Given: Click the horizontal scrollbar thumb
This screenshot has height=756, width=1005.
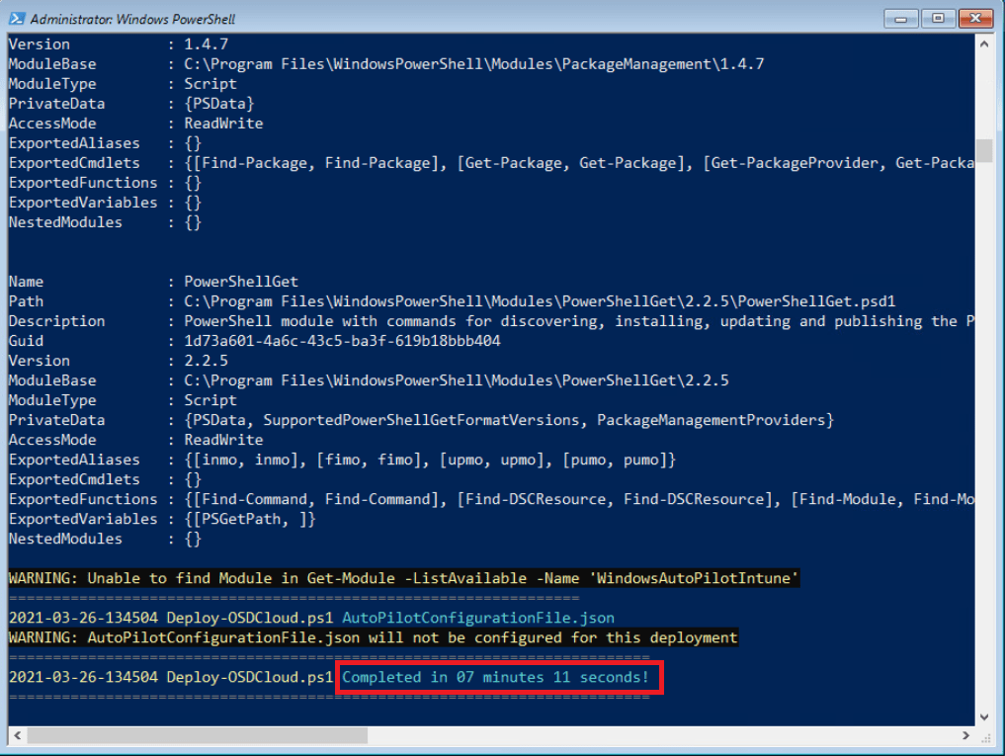Looking at the screenshot, I should (x=198, y=736).
